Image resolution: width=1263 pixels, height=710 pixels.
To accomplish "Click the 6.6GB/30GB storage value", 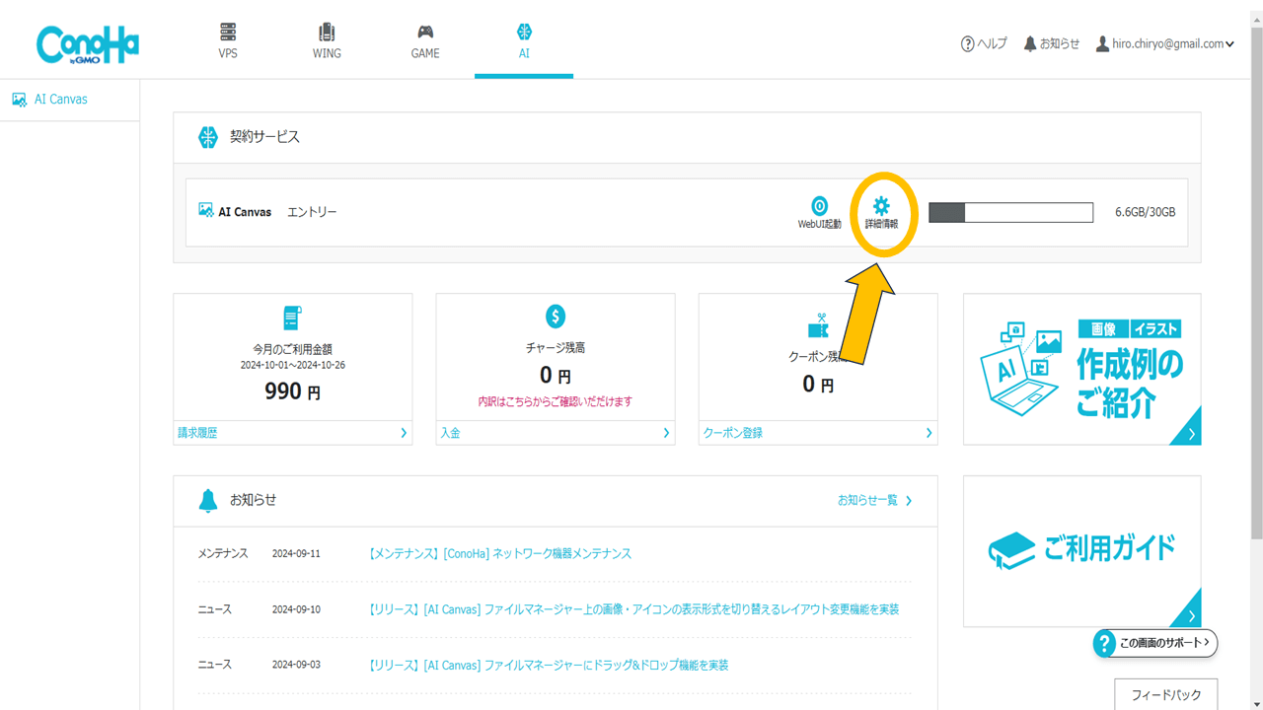I will 1145,212.
